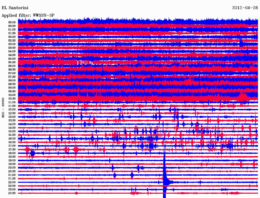The width and height of the screenshot is (260, 198).
Task: Select the 19:00 time label
Action: (12, 160)
